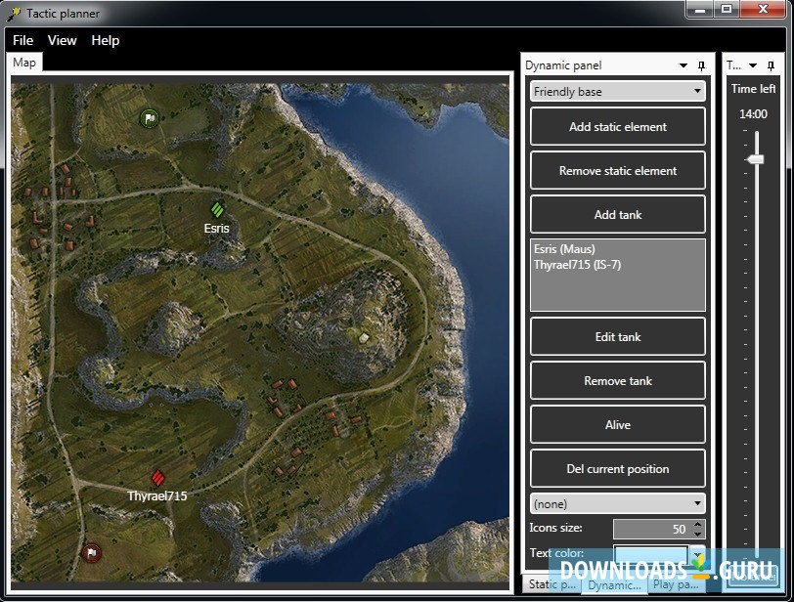The width and height of the screenshot is (794, 602).
Task: Click the Tactic planner icon in title bar
Action: click(x=13, y=13)
